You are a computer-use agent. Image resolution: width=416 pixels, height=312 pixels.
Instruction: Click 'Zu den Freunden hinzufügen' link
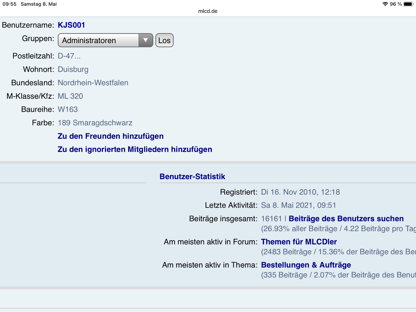point(110,136)
